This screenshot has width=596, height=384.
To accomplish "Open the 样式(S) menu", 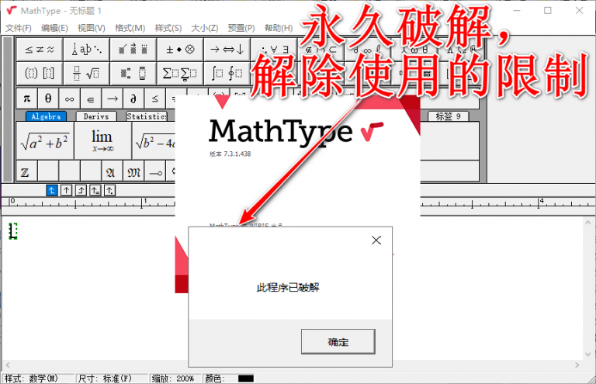I will coord(168,28).
